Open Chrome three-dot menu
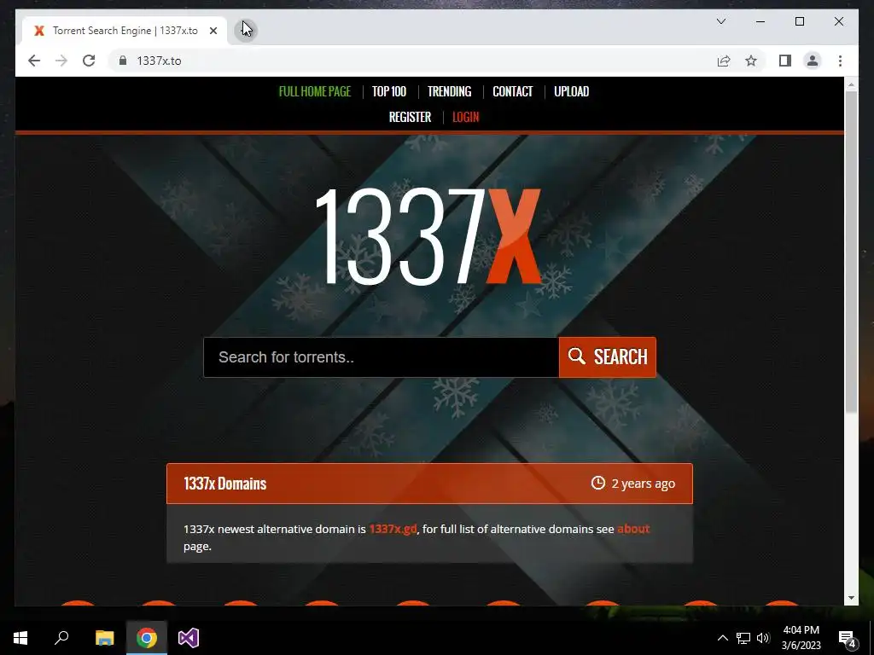Image resolution: width=874 pixels, height=655 pixels. pyautogui.click(x=840, y=61)
